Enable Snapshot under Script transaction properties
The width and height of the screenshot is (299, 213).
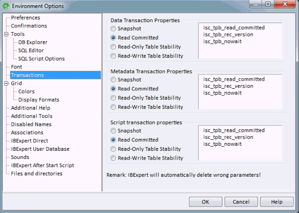point(113,131)
